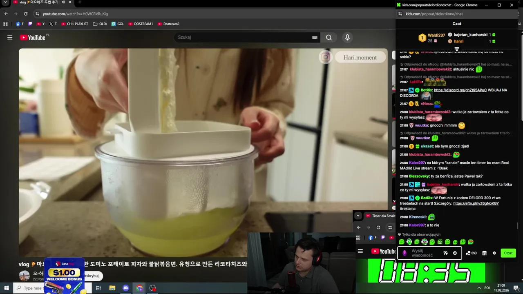Open a new browser tab

click(x=80, y=2)
